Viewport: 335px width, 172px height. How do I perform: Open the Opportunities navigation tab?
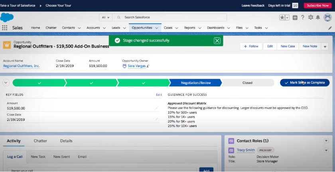pos(142,28)
